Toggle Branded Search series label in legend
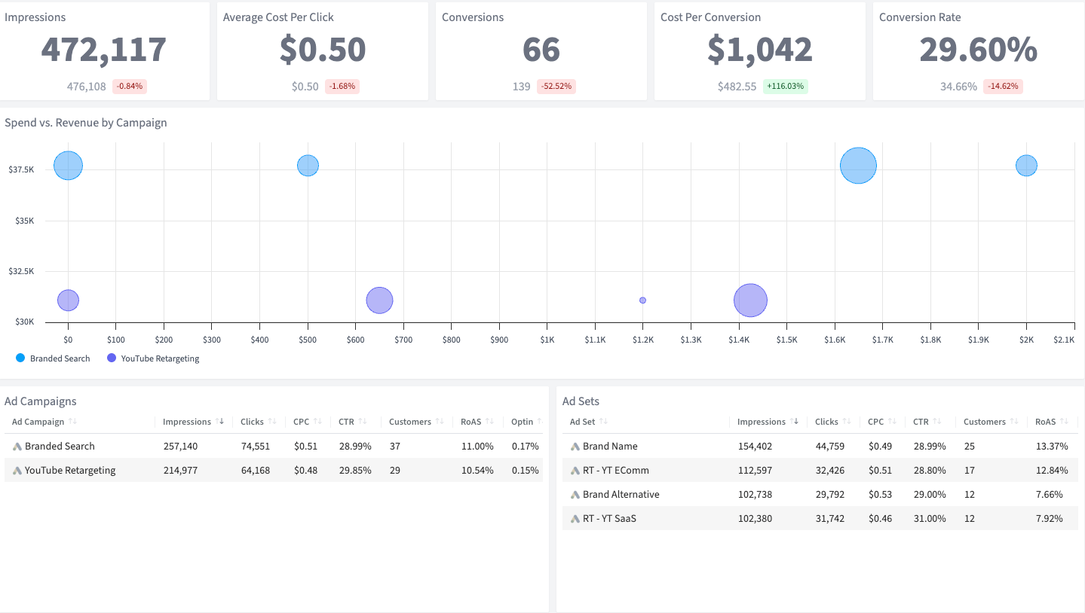Screen dimensions: 1085x613 (60, 358)
